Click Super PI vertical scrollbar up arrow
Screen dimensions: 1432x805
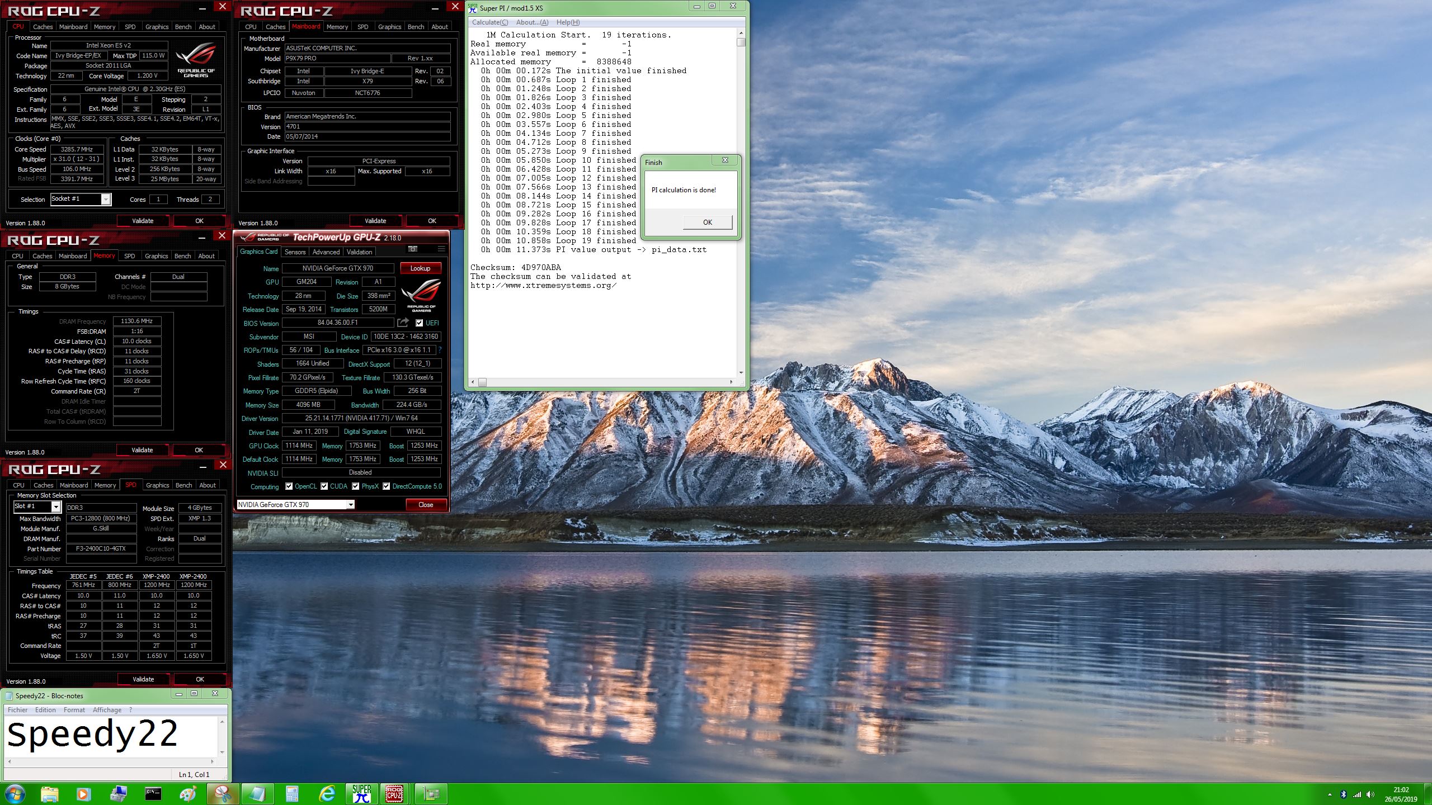(x=741, y=33)
